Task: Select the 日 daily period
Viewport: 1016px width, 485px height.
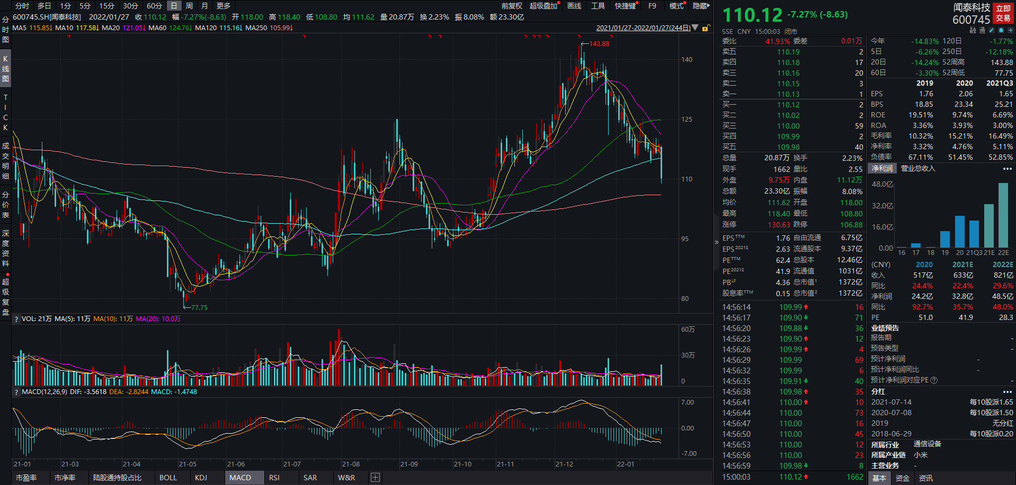Action: click(174, 6)
